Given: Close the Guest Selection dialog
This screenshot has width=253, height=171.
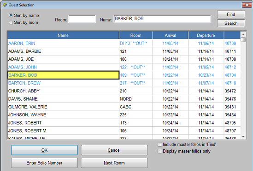Looking at the screenshot, I should (x=247, y=5).
